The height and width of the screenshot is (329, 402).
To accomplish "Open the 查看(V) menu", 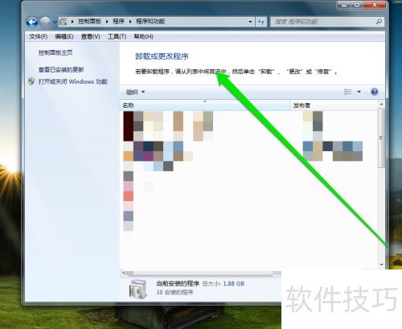I will click(x=90, y=36).
